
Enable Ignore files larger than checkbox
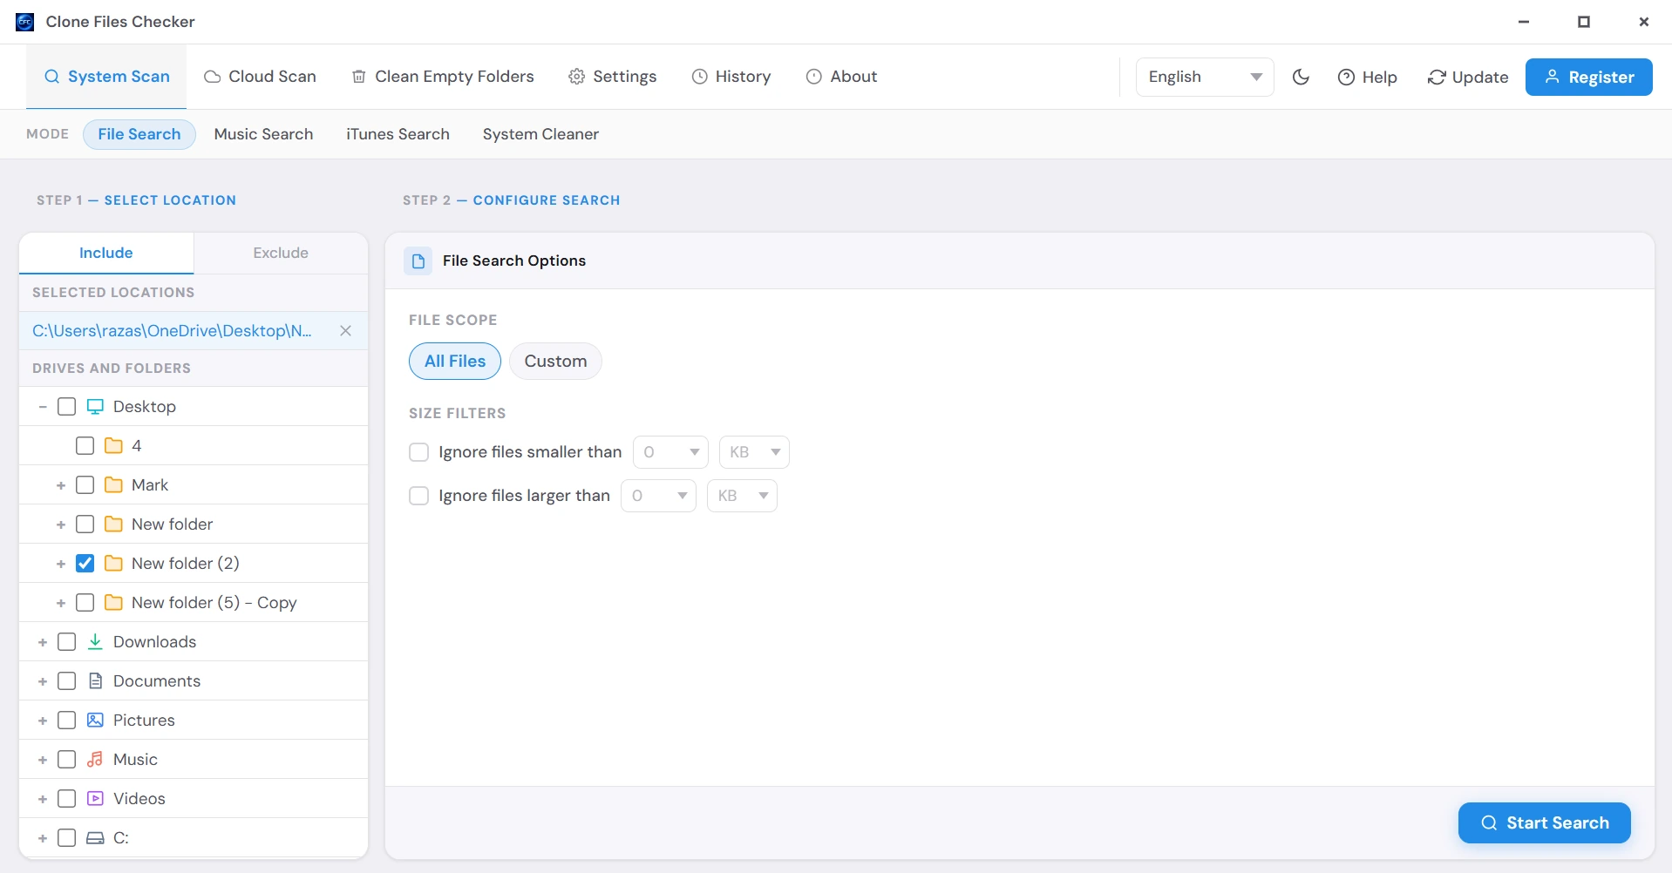tap(419, 496)
